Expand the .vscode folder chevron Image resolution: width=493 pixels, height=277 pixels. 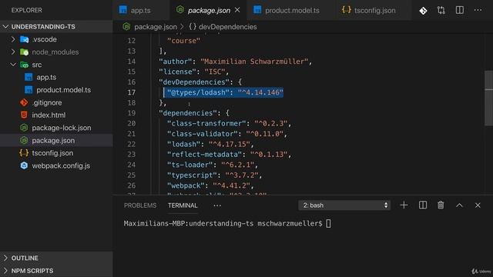tap(13, 39)
